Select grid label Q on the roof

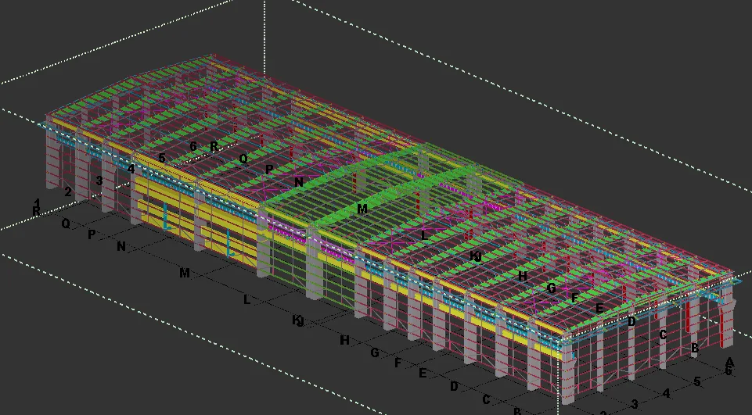[243, 159]
